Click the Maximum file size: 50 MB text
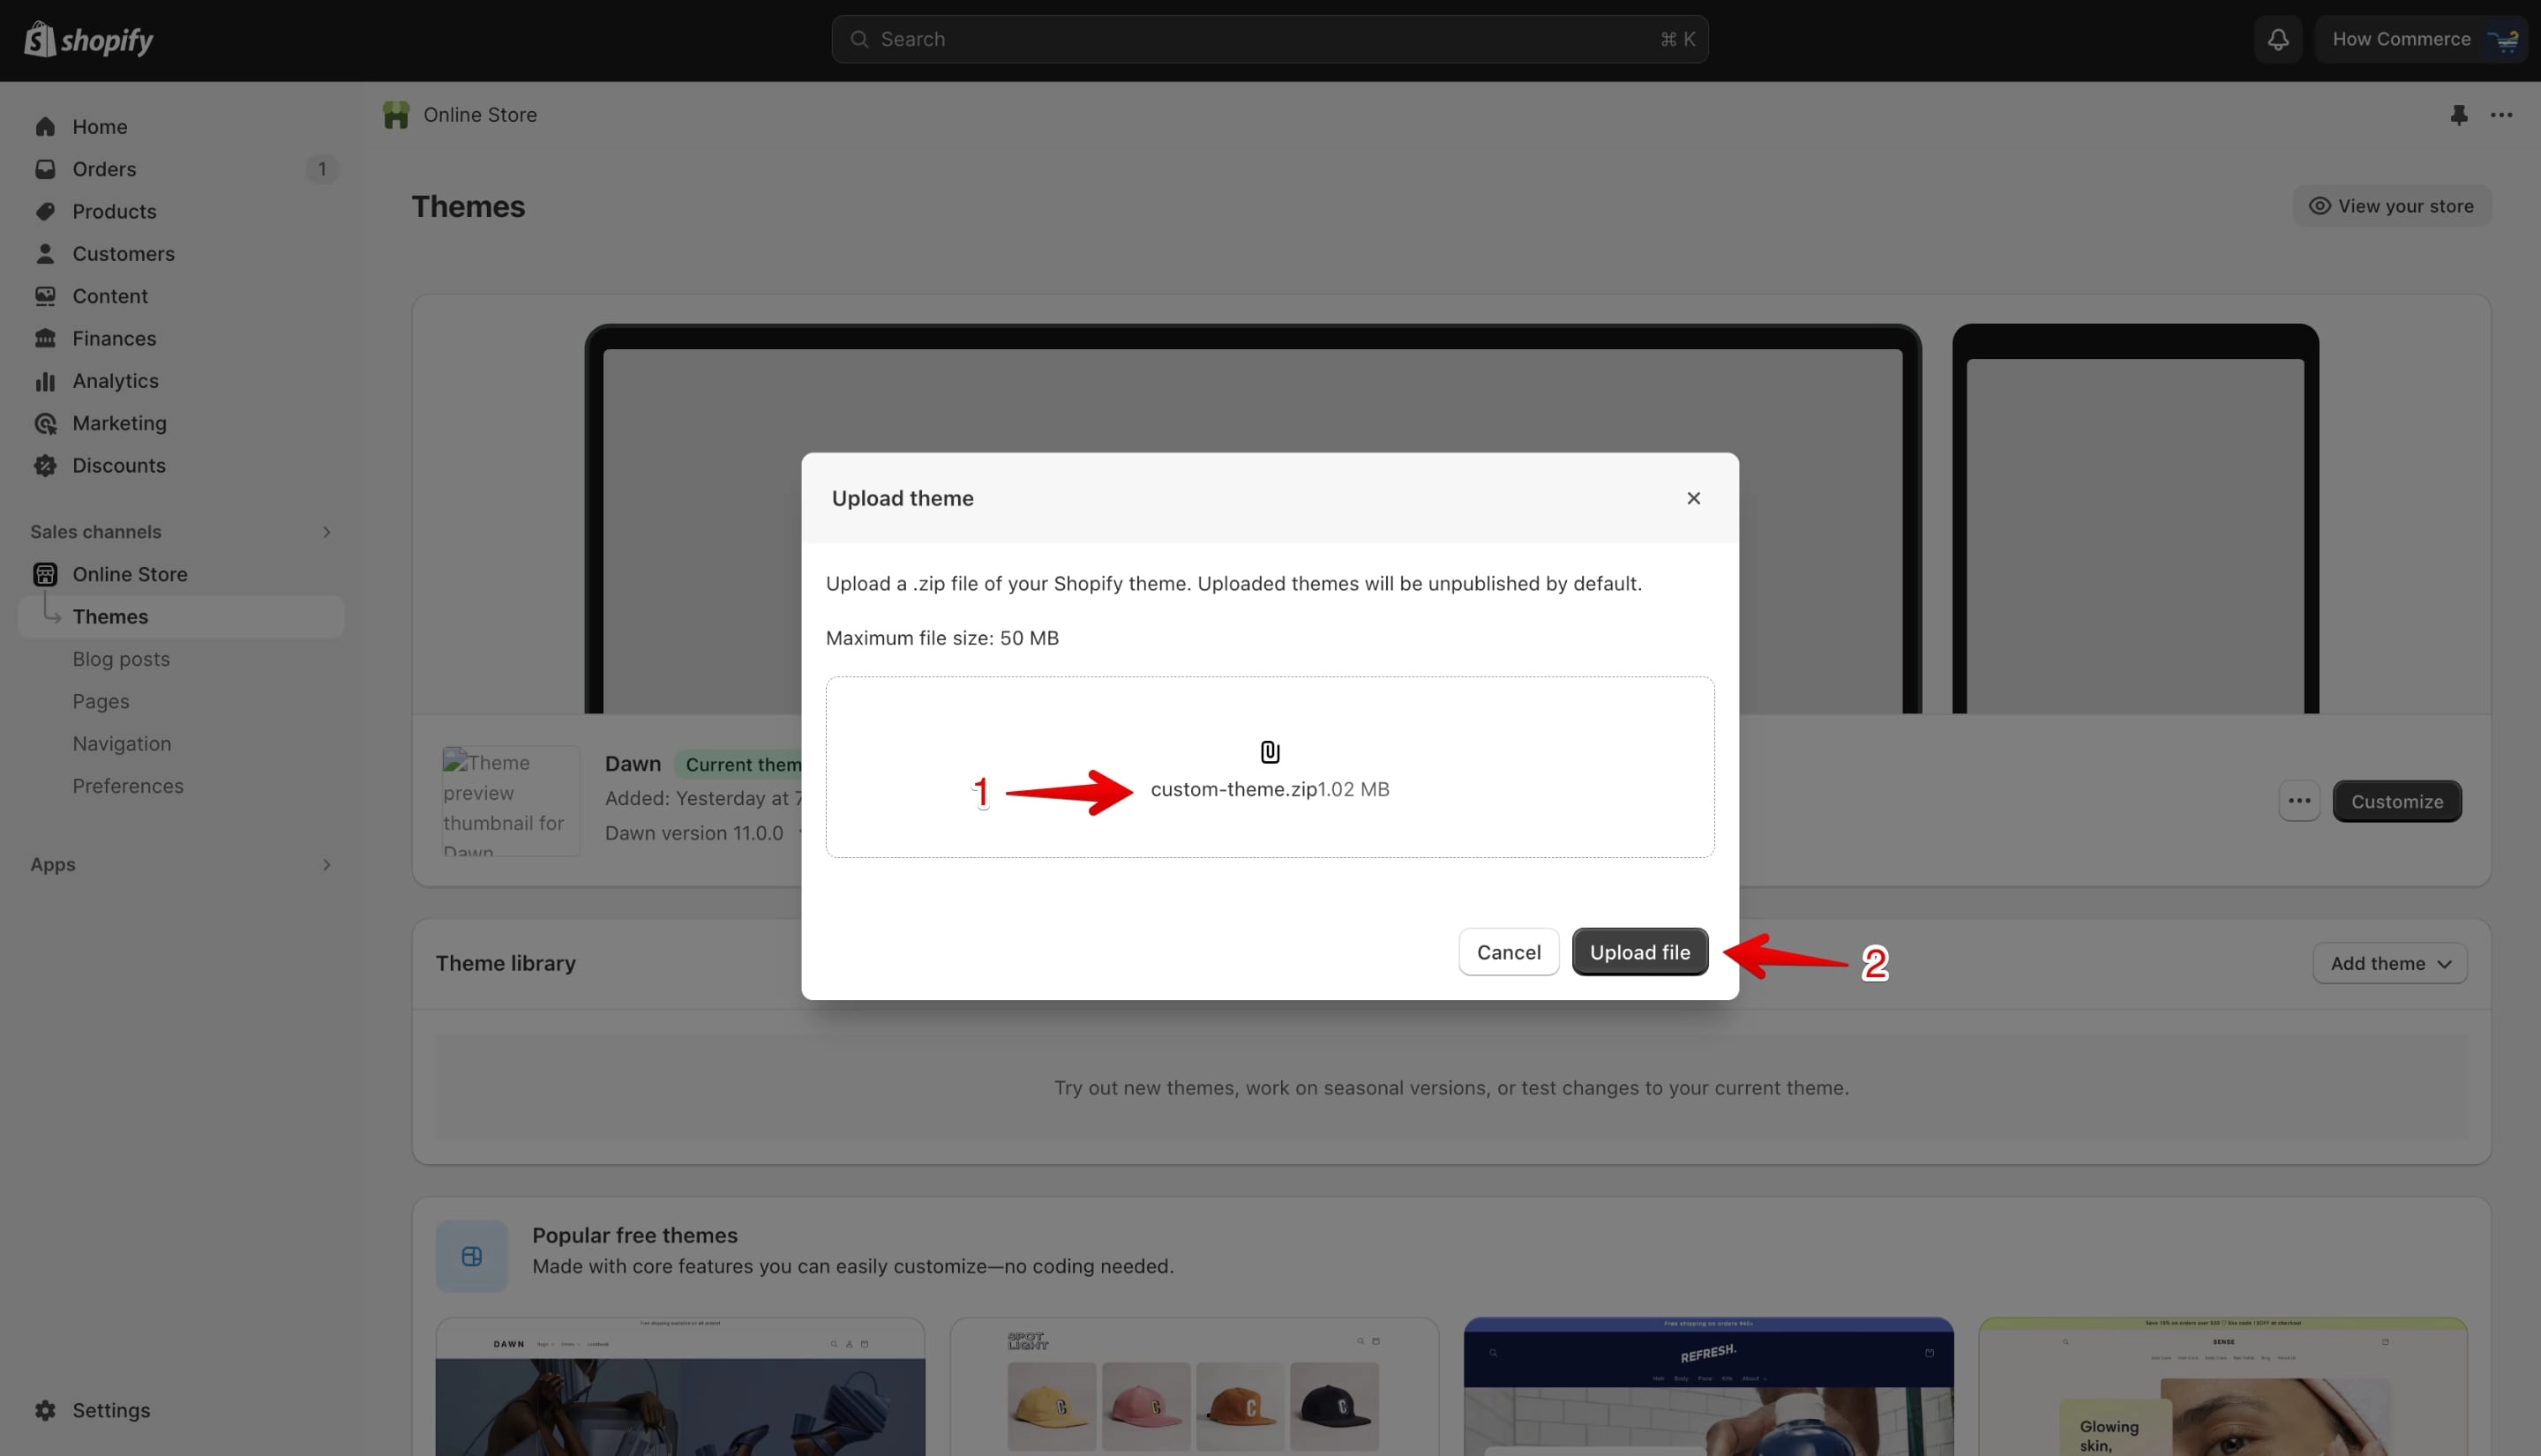Image resolution: width=2541 pixels, height=1456 pixels. [942, 638]
